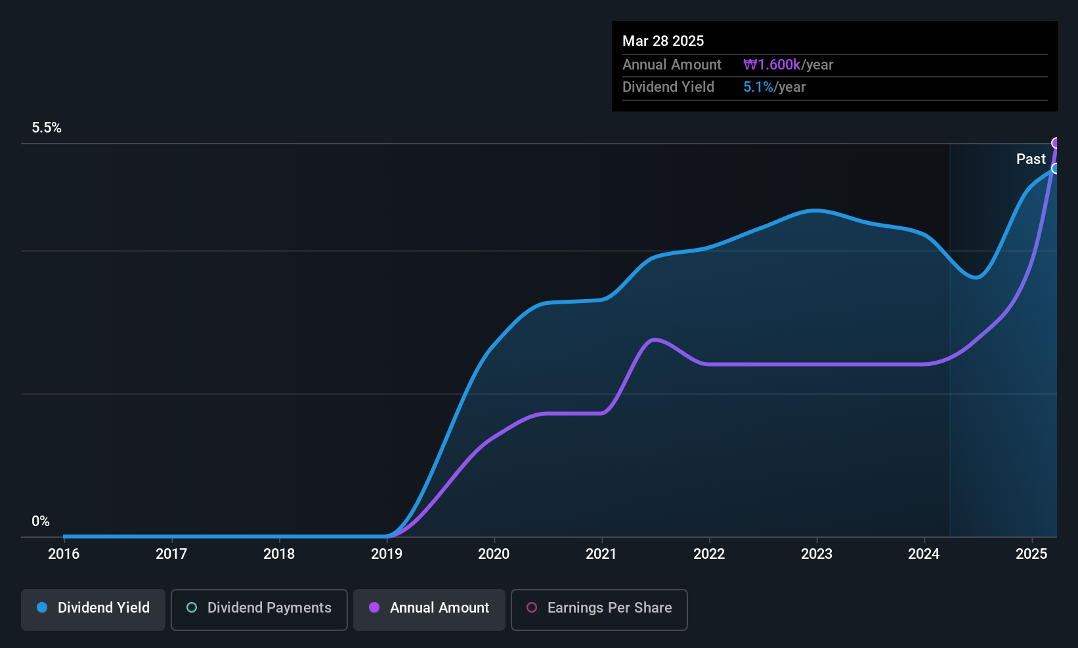Click the 2016 x-axis label
1078x648 pixels.
coord(64,554)
